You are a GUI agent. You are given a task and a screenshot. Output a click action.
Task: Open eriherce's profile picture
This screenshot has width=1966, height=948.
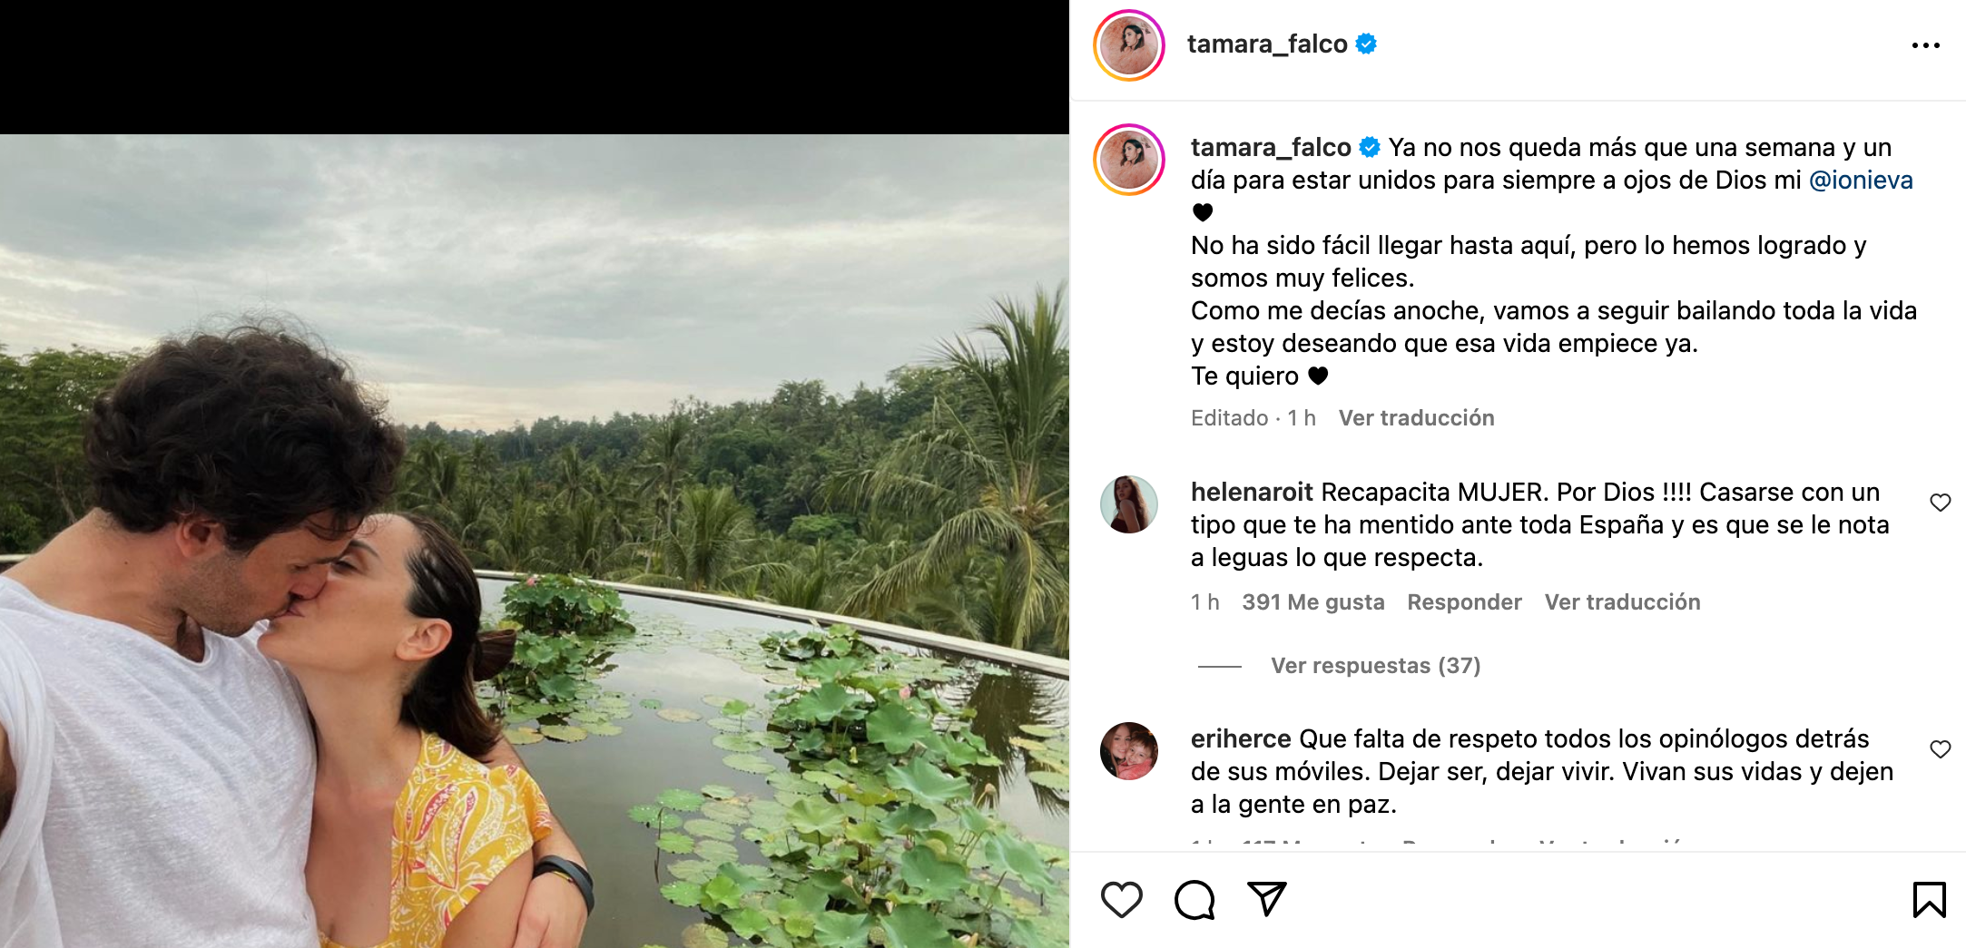tap(1129, 751)
